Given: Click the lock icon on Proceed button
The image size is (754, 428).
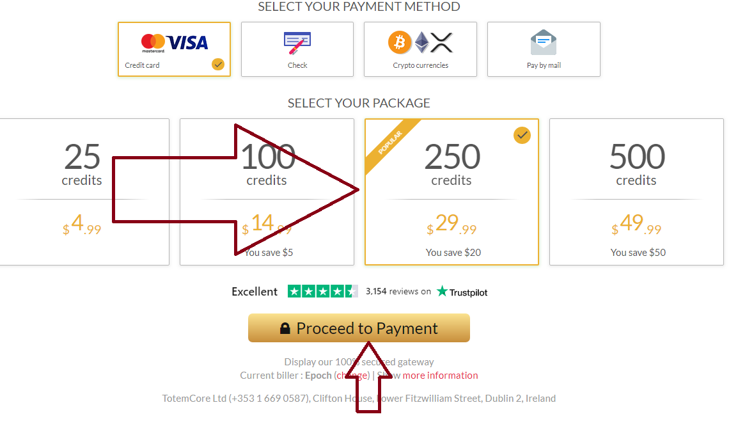Looking at the screenshot, I should point(285,328).
